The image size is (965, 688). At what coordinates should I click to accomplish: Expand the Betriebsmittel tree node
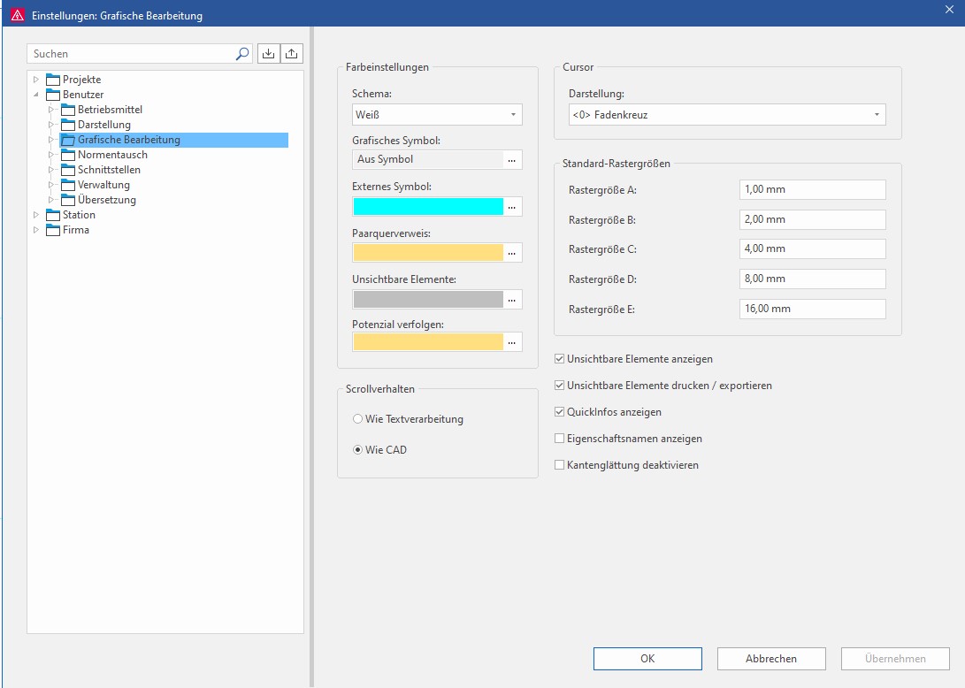click(51, 110)
